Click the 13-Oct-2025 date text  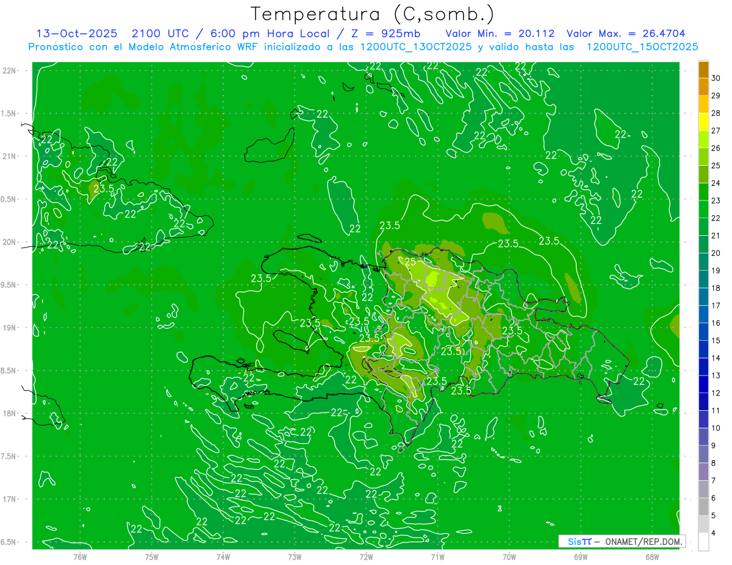[x=77, y=34]
